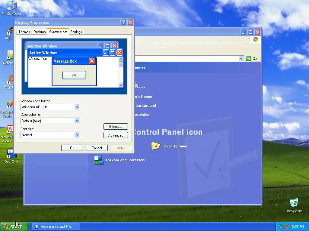Click the Effects... button
309x231 pixels.
pos(116,127)
